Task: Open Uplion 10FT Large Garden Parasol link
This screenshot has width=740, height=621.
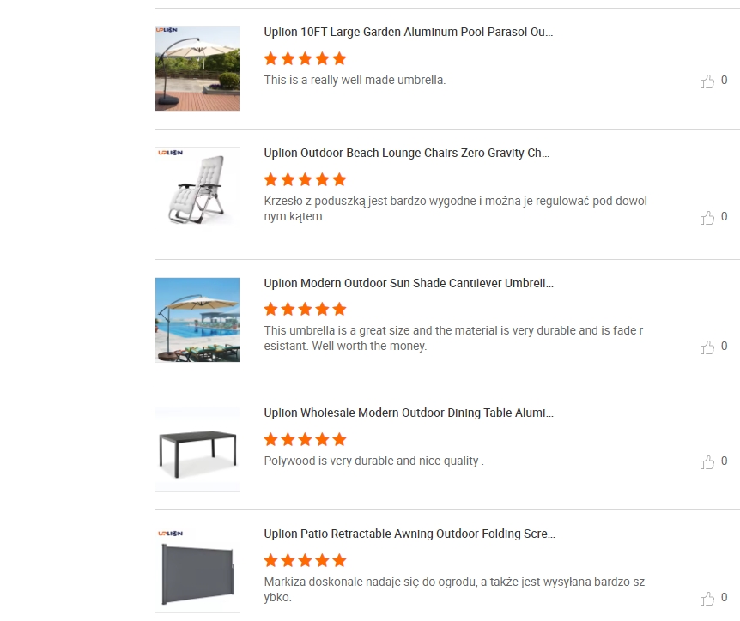Action: point(409,33)
